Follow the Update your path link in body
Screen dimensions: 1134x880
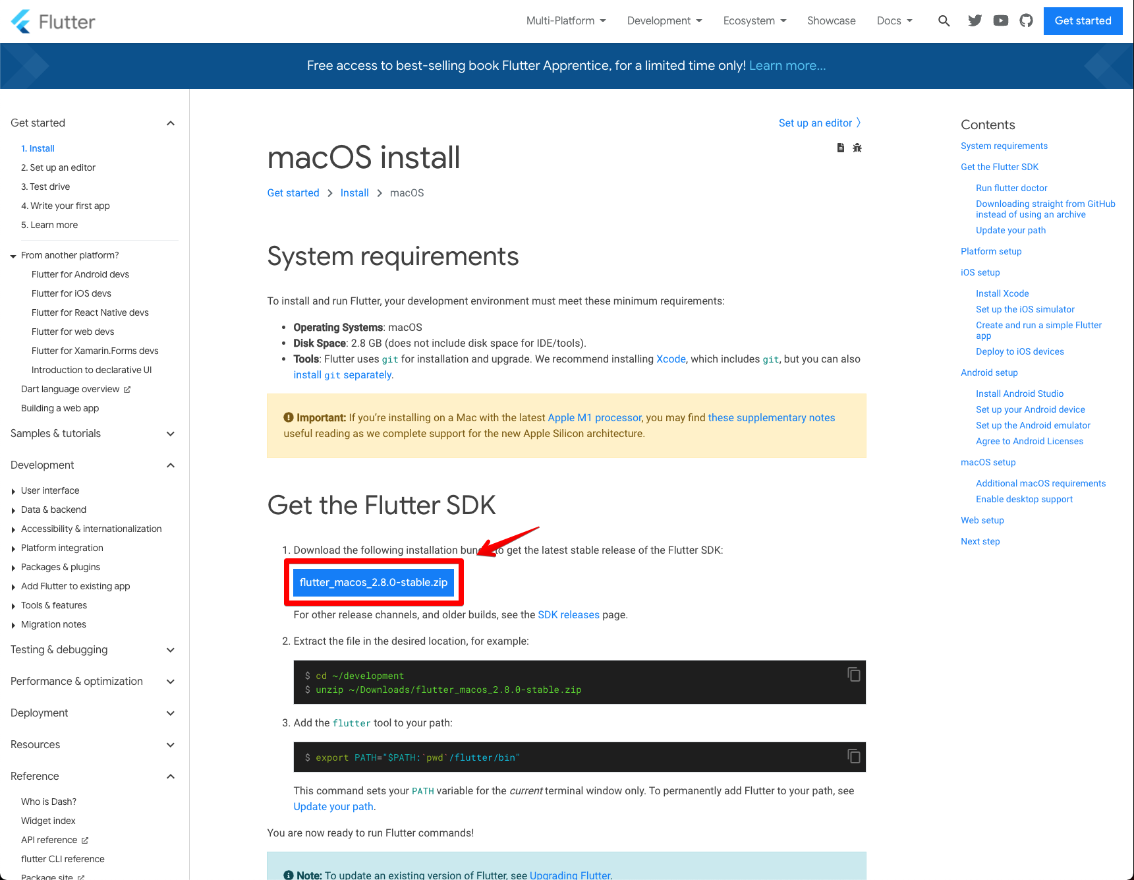[x=333, y=807]
